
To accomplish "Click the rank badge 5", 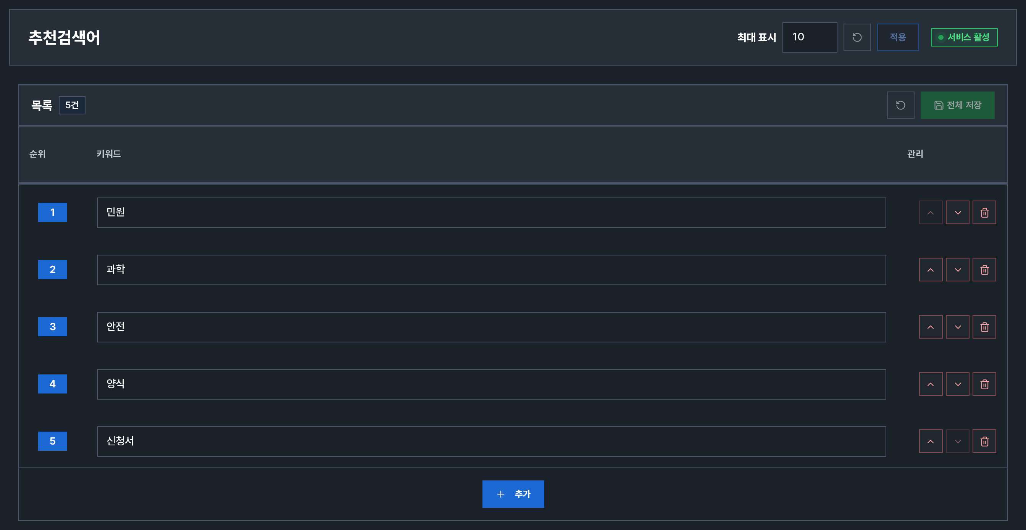I will pyautogui.click(x=53, y=441).
